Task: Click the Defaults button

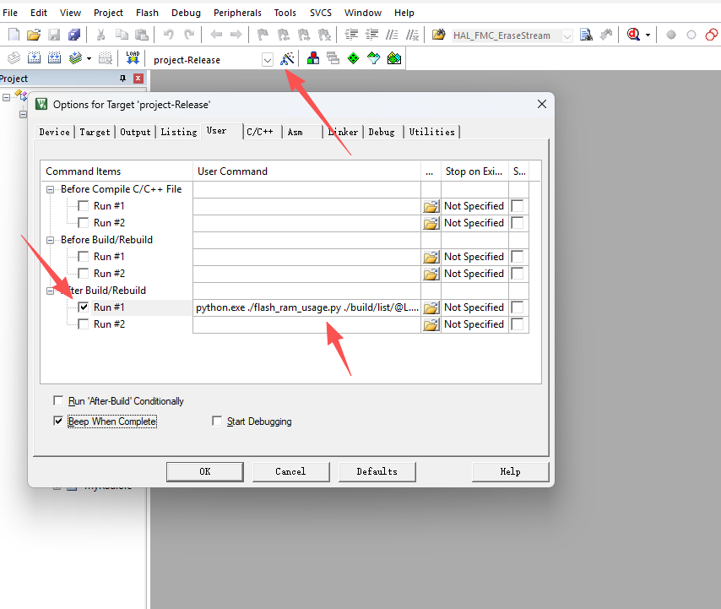Action: click(377, 472)
